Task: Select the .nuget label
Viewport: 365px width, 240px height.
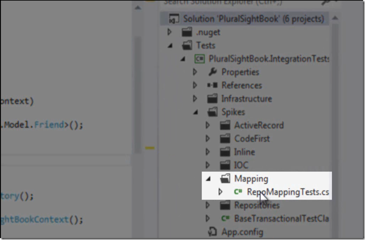Action: [208, 32]
